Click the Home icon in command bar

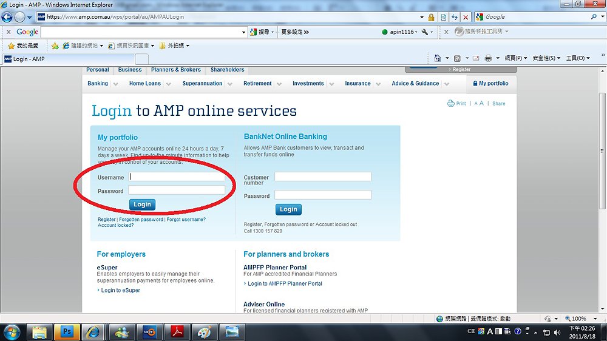coord(438,58)
